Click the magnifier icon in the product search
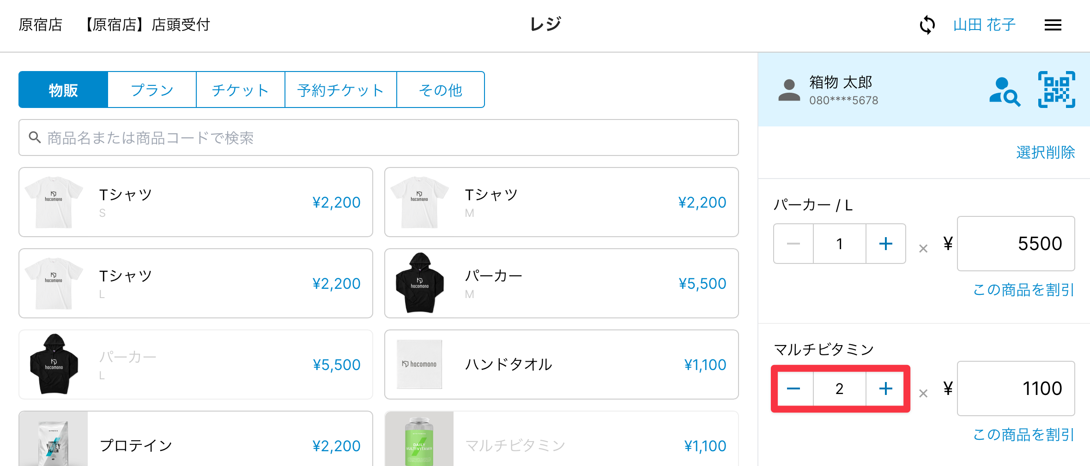This screenshot has width=1090, height=466. pos(35,137)
